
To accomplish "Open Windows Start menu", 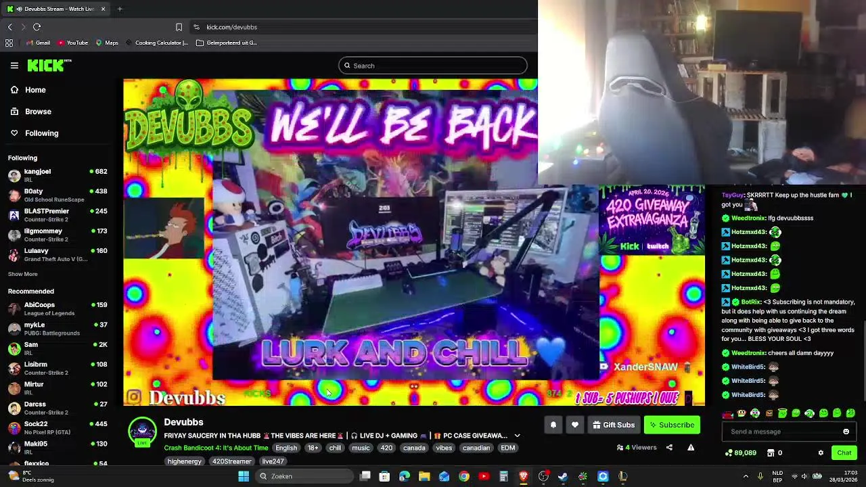I will [x=244, y=476].
